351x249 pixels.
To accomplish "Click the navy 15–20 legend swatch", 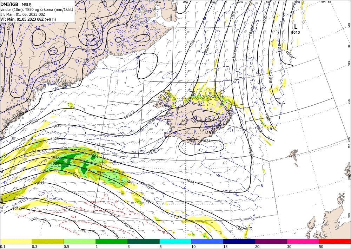I will point(239,241).
